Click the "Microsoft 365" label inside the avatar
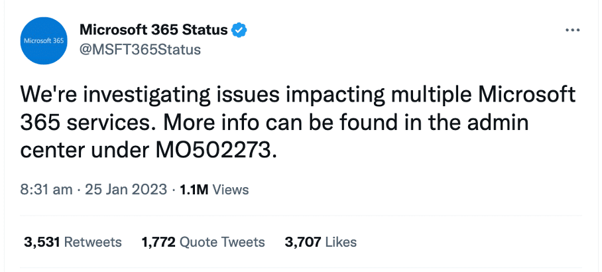602x272 pixels. click(44, 40)
